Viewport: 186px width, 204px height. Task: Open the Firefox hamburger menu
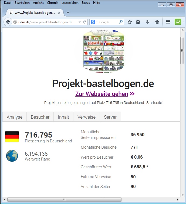pos(168,22)
